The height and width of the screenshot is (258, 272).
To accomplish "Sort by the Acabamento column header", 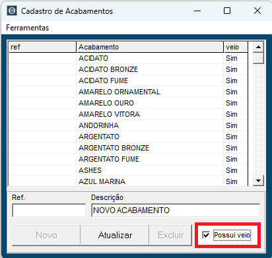I will pos(150,47).
